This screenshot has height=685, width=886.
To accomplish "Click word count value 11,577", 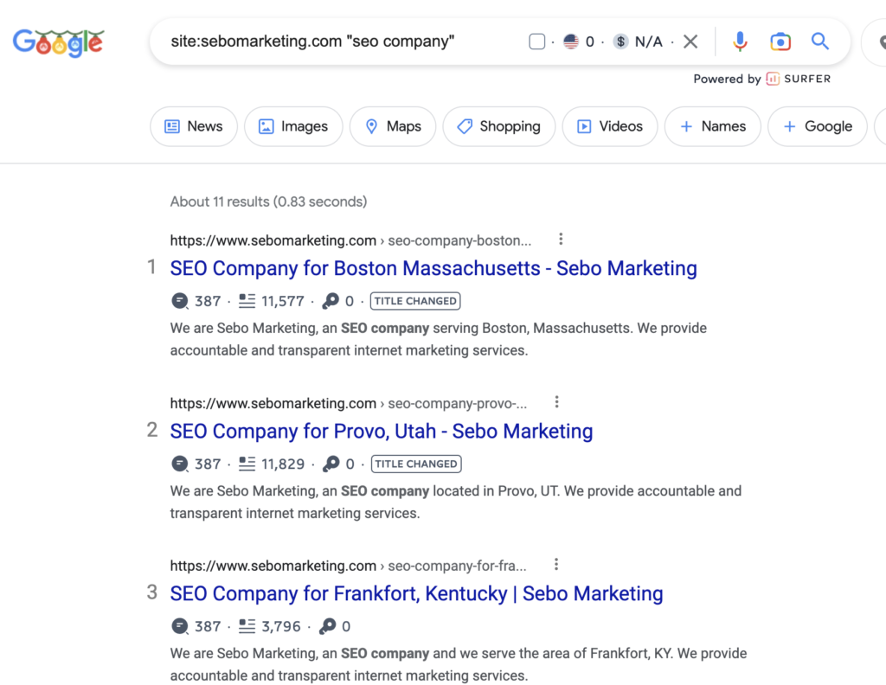I will tap(283, 302).
